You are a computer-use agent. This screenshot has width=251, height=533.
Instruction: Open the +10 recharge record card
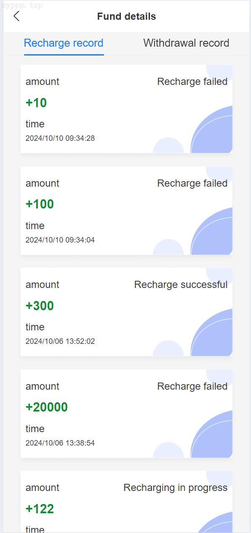126,109
